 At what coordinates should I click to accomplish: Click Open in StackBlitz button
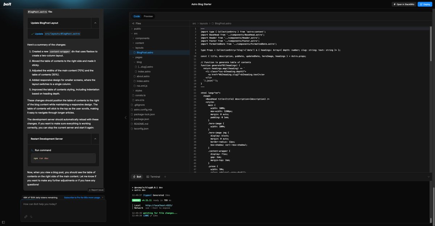(x=403, y=4)
